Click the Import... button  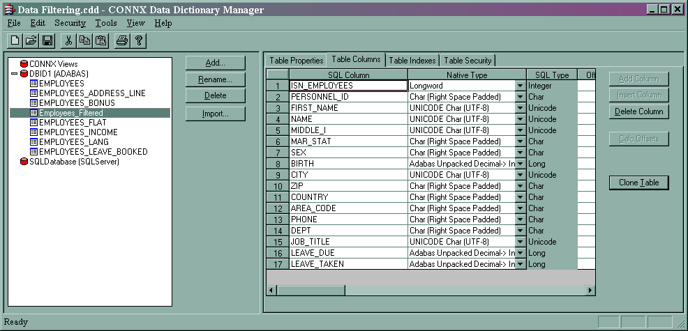(216, 114)
